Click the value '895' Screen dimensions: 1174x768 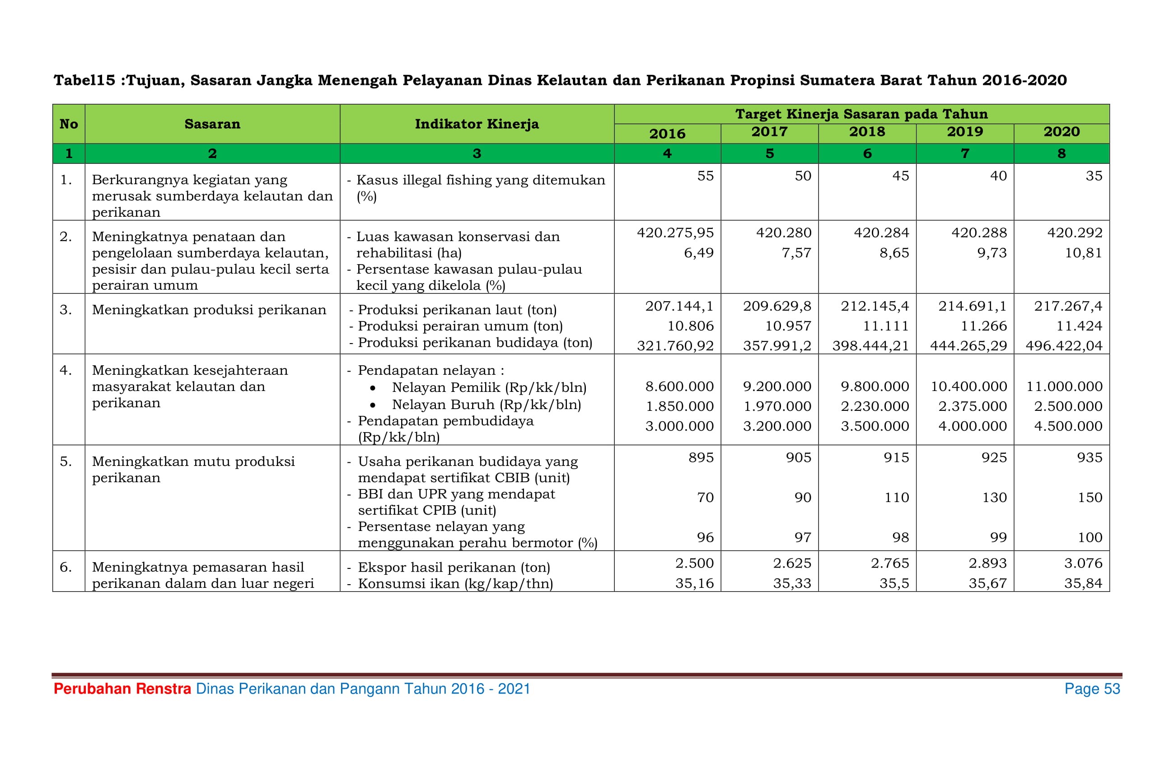tap(701, 457)
